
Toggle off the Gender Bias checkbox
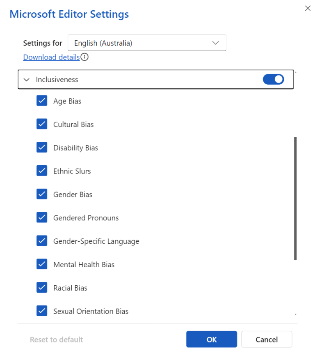coord(41,194)
